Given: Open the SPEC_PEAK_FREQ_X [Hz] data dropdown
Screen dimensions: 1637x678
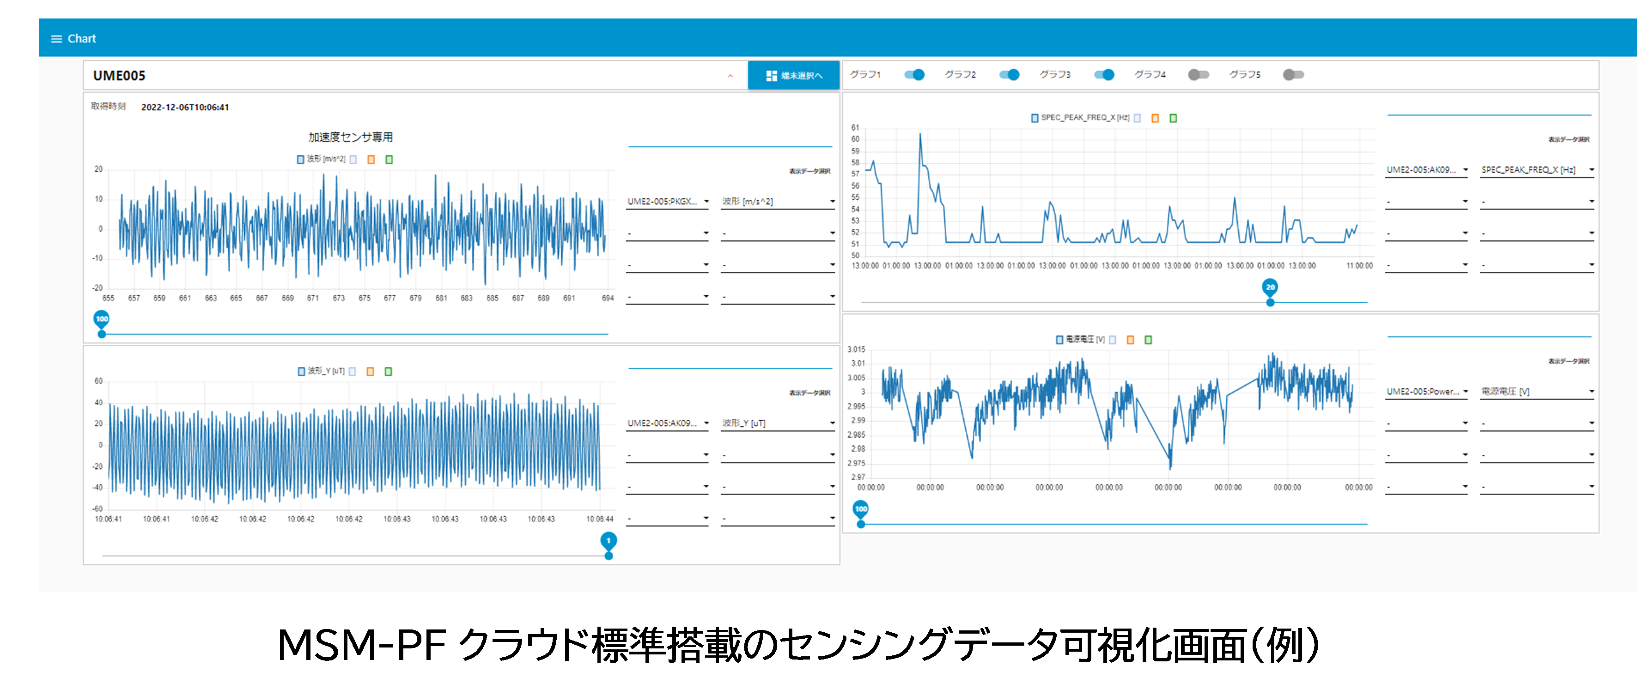Looking at the screenshot, I should 1537,170.
